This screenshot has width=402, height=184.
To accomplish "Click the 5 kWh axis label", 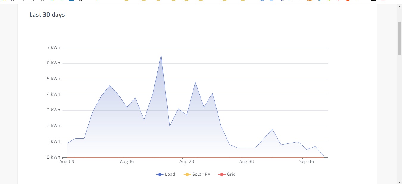I will tap(53, 79).
